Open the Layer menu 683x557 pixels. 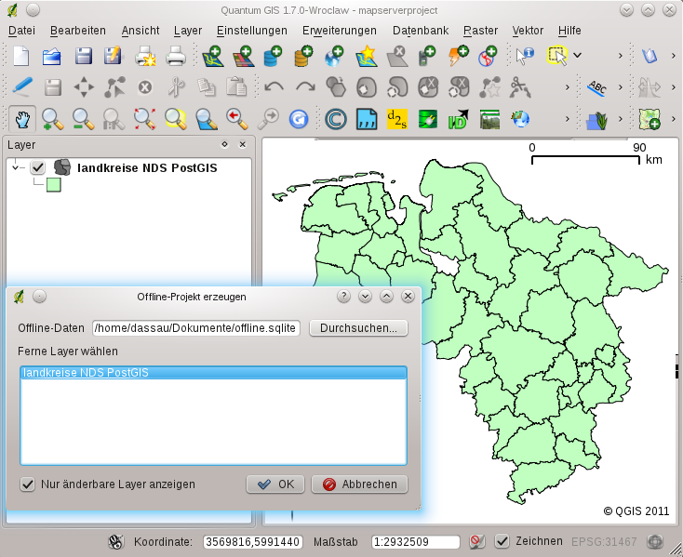(188, 31)
